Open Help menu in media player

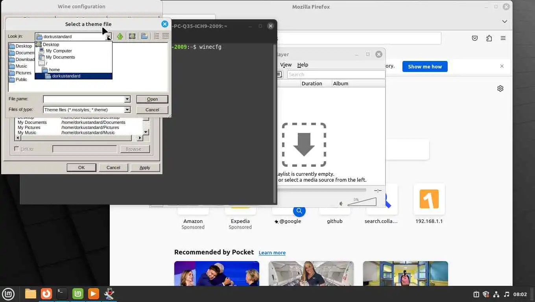point(303,64)
